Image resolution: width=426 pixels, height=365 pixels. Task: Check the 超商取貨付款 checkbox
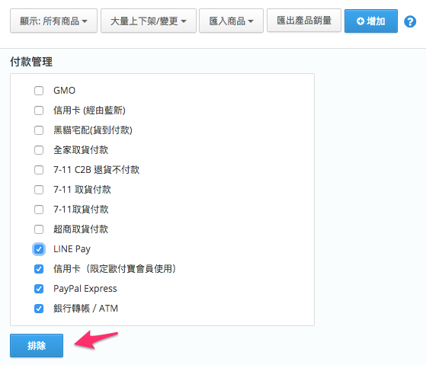pos(39,229)
